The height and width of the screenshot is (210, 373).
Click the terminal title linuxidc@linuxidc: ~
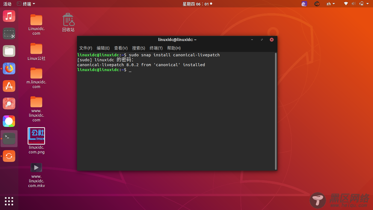[177, 40]
